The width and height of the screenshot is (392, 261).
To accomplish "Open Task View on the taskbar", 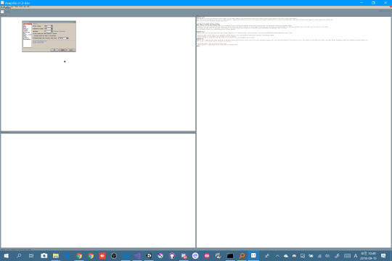I will [31, 256].
